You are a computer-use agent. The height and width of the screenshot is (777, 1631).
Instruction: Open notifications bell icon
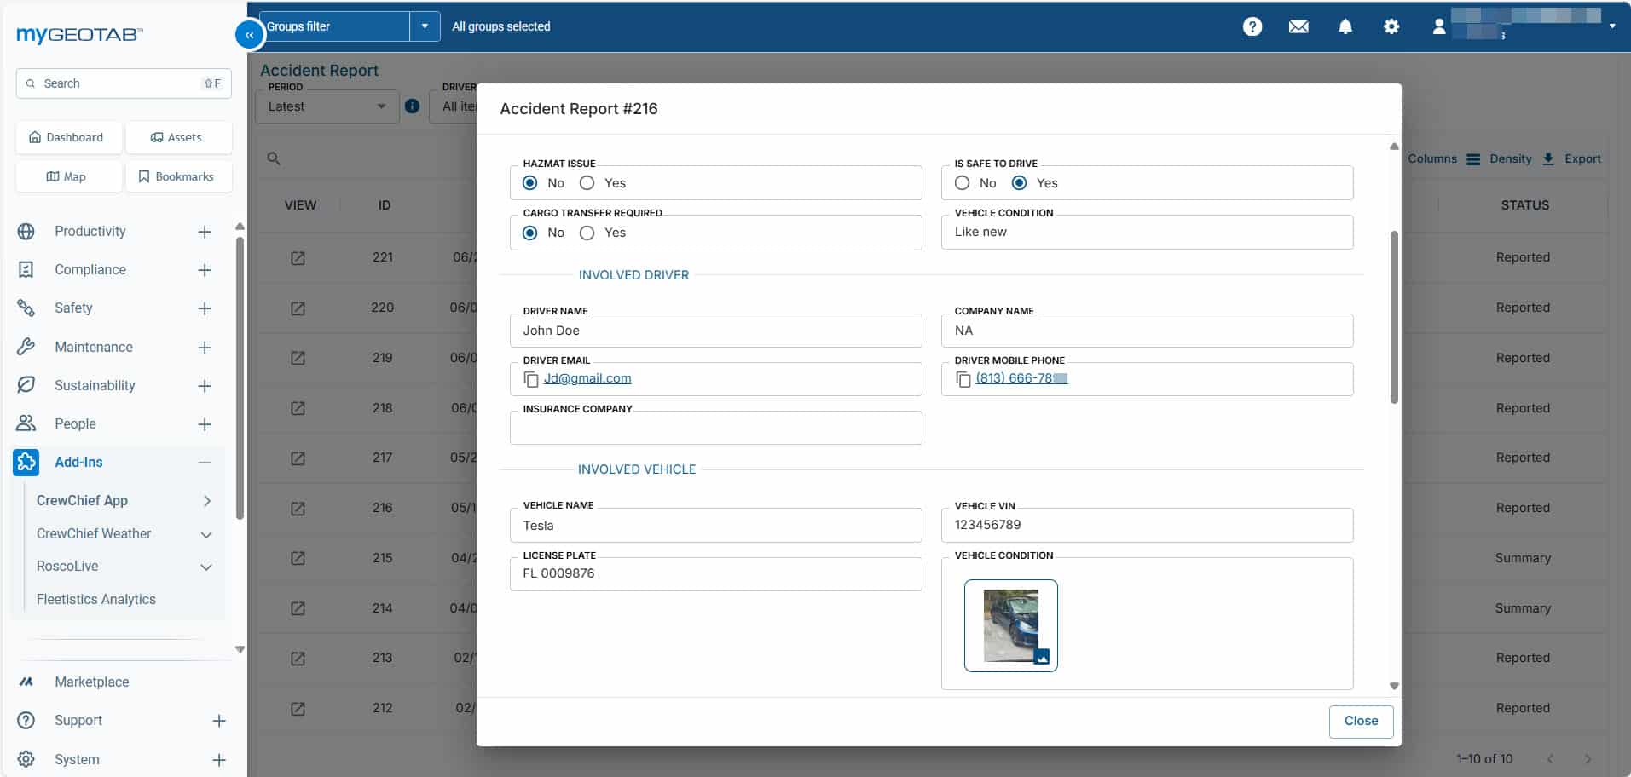(x=1345, y=26)
